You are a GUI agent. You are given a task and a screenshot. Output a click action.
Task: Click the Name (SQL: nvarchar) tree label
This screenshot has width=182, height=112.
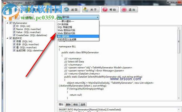tap(29, 29)
